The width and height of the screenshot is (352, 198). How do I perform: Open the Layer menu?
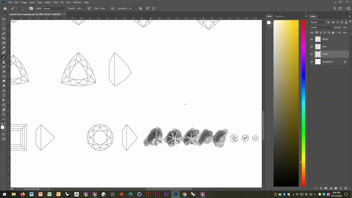pos(32,2)
